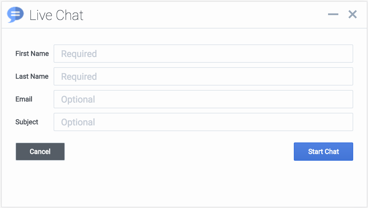
Task: Click the empty header area beside the title
Action: click(x=200, y=15)
